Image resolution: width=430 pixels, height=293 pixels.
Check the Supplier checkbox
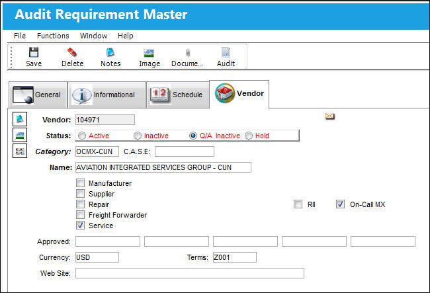pos(80,194)
